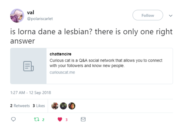Expand the tweet options chevron
The image size is (184, 130).
[x=171, y=16]
